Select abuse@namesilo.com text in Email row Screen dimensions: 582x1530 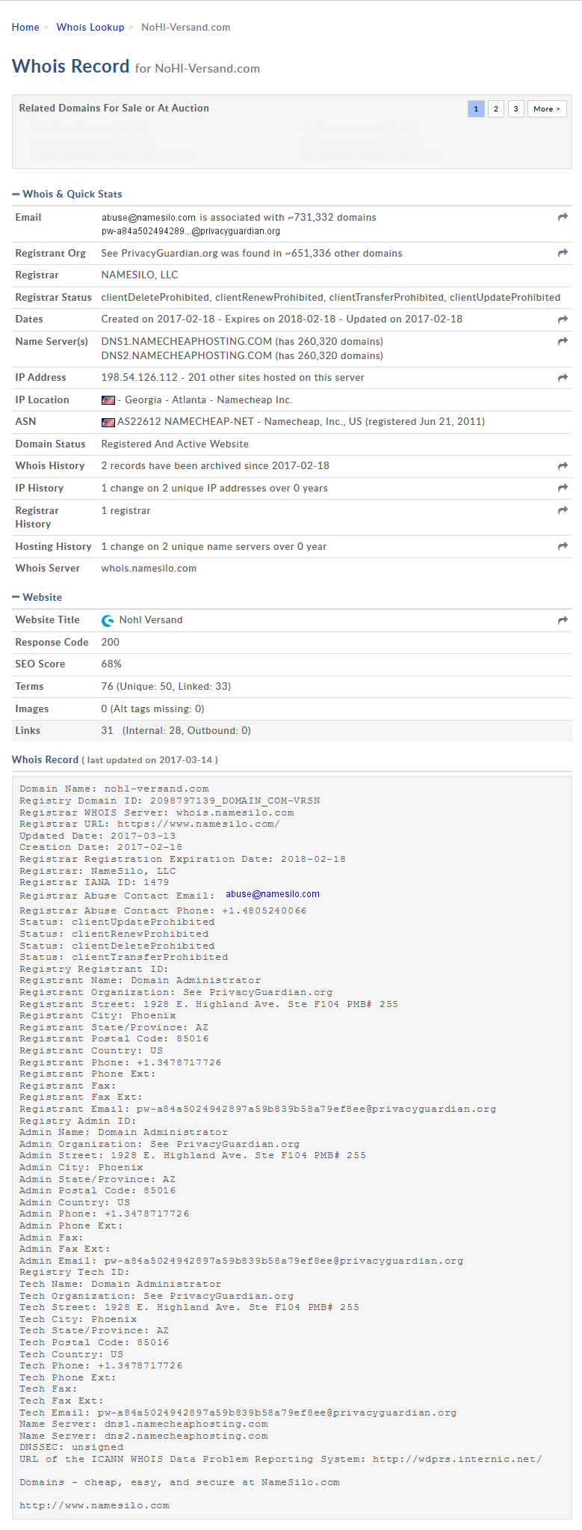[149, 218]
